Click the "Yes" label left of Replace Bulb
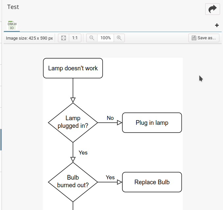This screenshot has width=223, height=210. 110,177
